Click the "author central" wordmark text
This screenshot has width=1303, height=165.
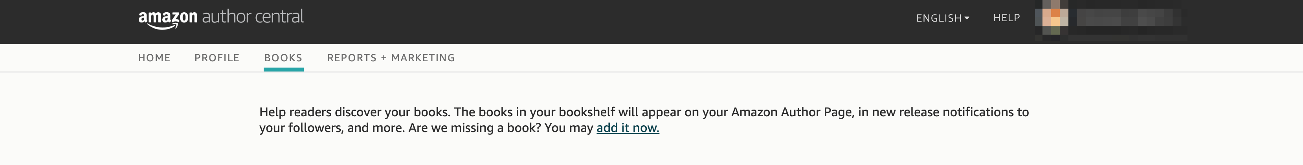(253, 17)
